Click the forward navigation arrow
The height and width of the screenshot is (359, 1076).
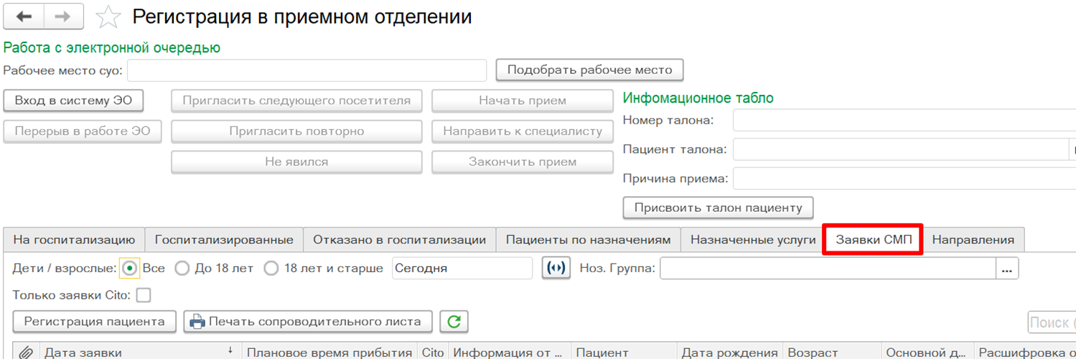(x=63, y=17)
